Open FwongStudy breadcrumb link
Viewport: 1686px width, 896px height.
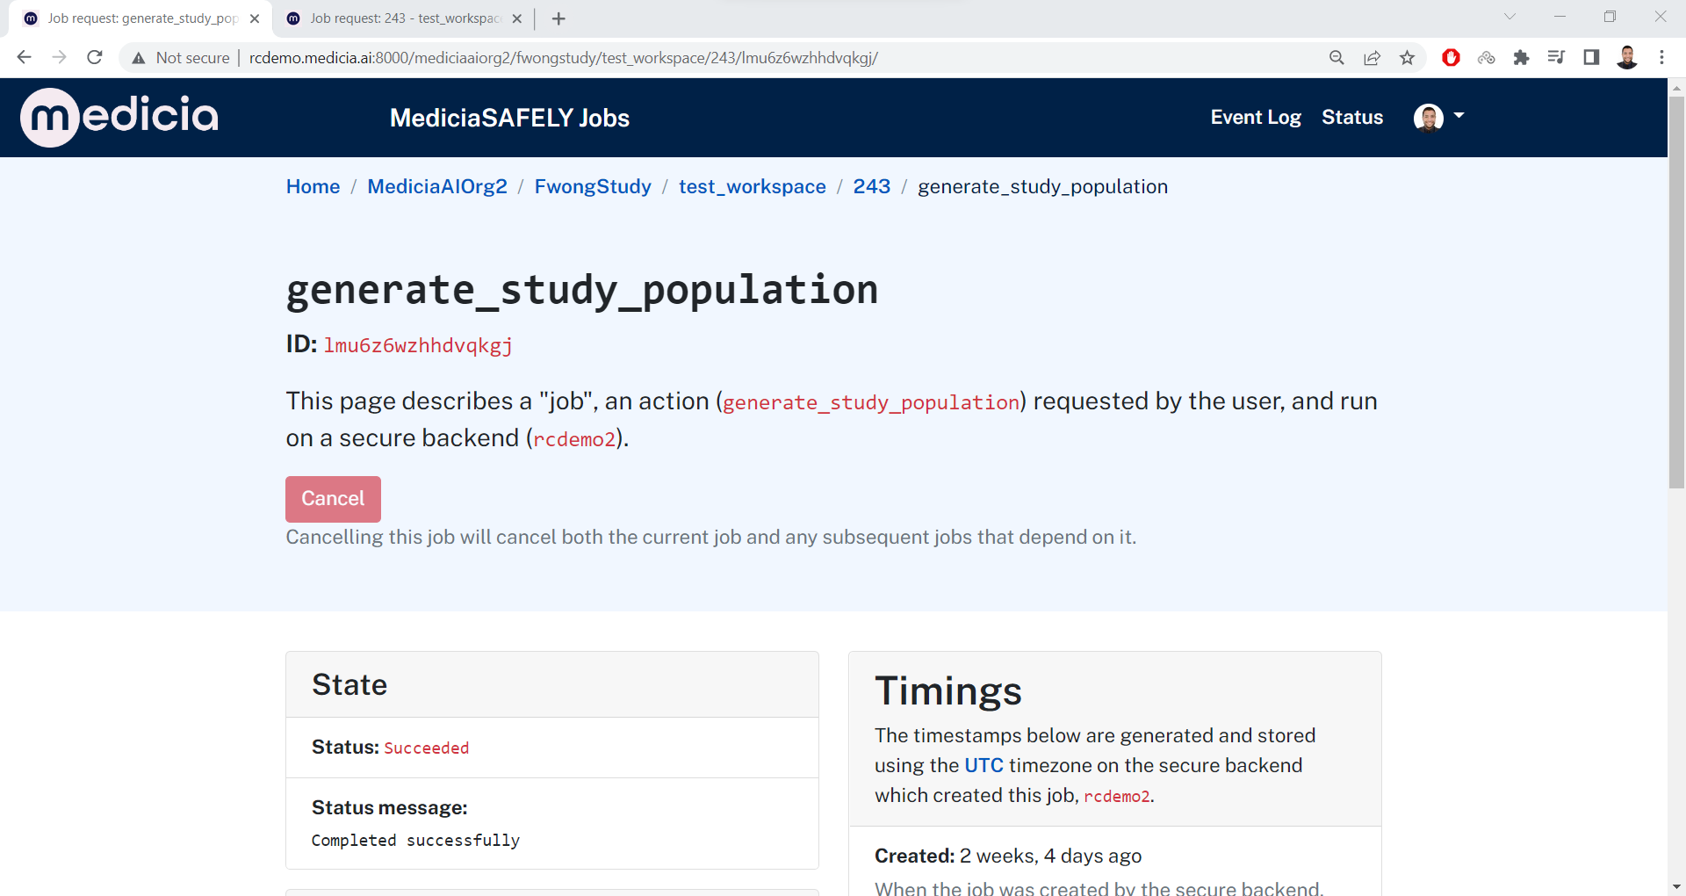coord(593,186)
